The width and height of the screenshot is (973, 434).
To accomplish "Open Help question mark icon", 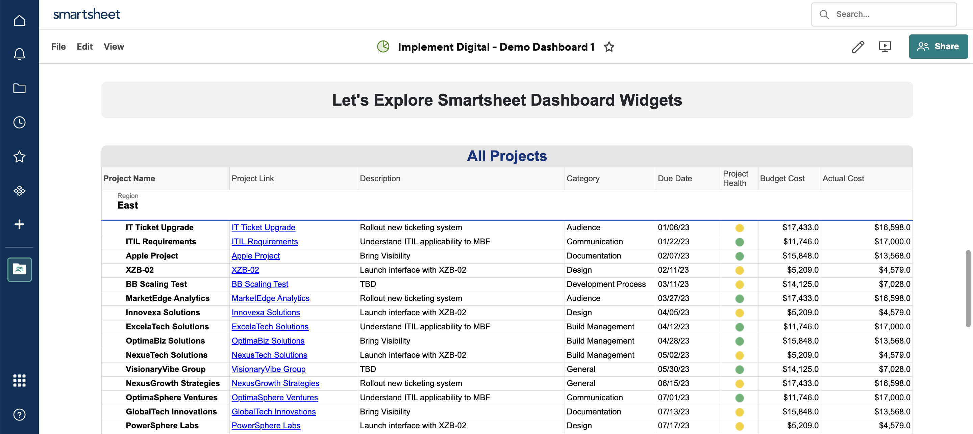I will click(x=19, y=415).
